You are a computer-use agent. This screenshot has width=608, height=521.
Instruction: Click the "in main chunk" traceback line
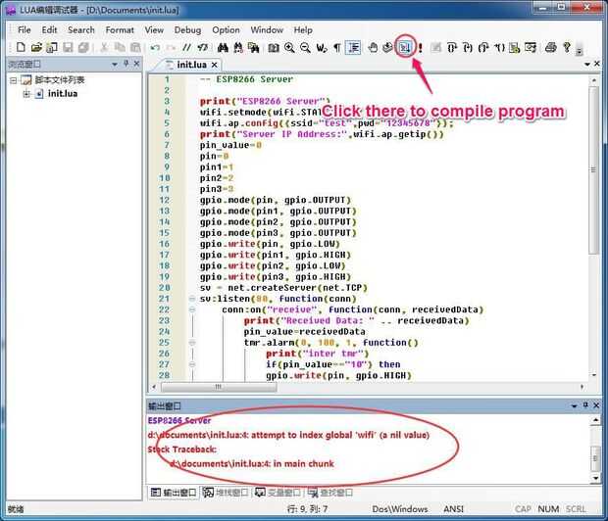coord(252,463)
